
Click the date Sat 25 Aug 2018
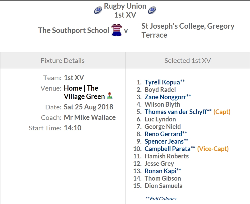88,107
